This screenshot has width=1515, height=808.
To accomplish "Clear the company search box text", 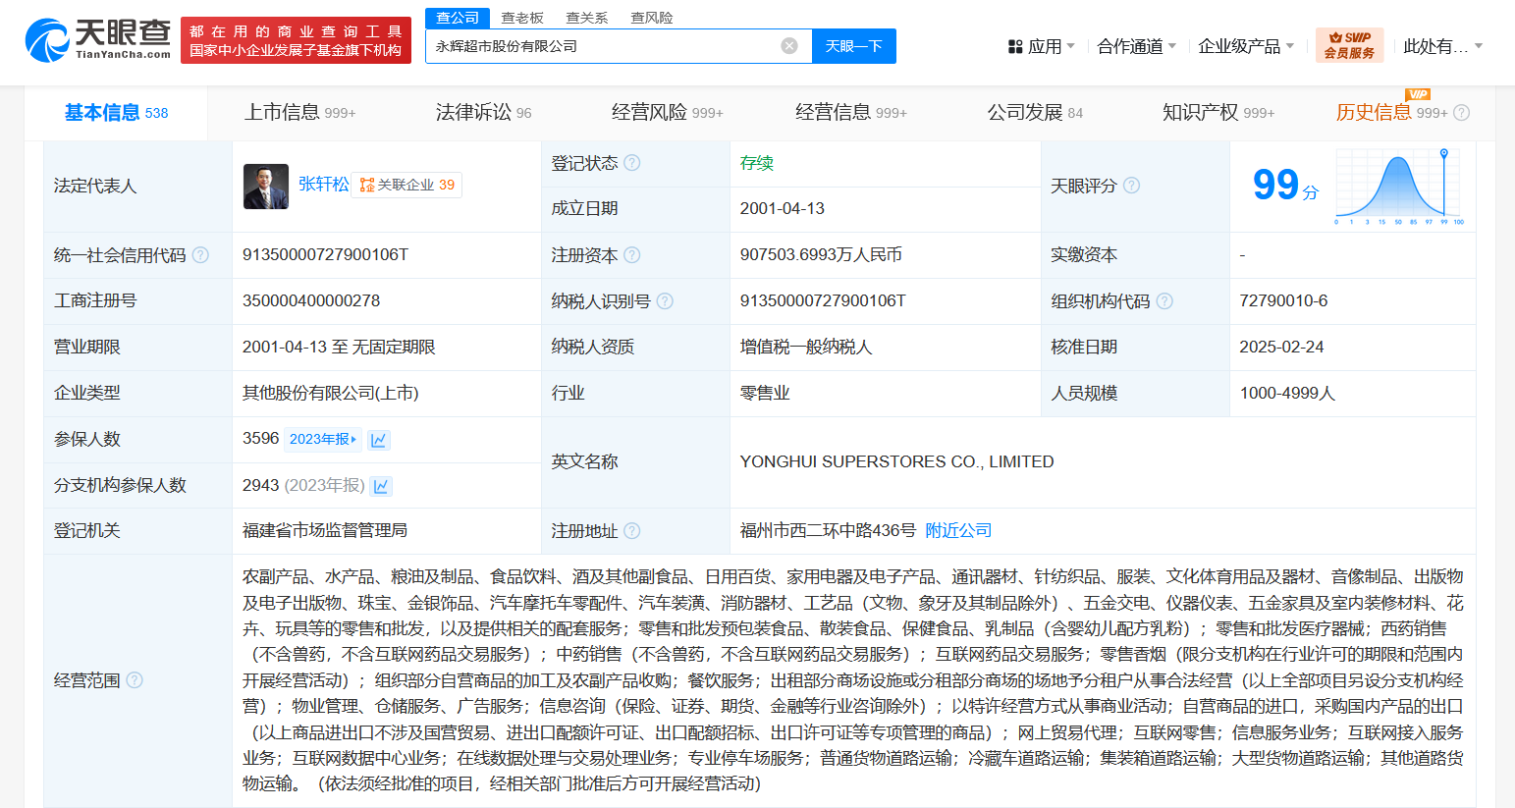I will [x=788, y=46].
